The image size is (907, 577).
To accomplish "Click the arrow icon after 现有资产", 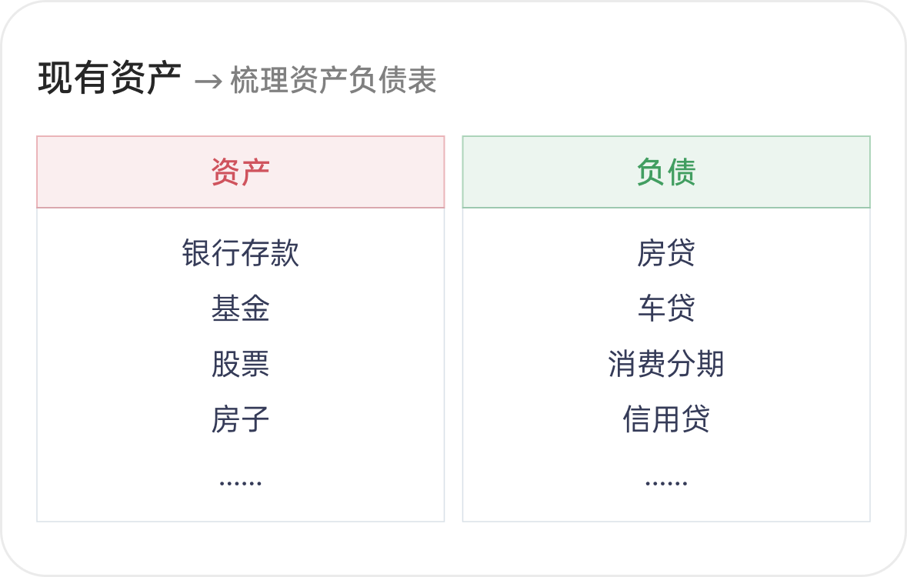I will 208,81.
